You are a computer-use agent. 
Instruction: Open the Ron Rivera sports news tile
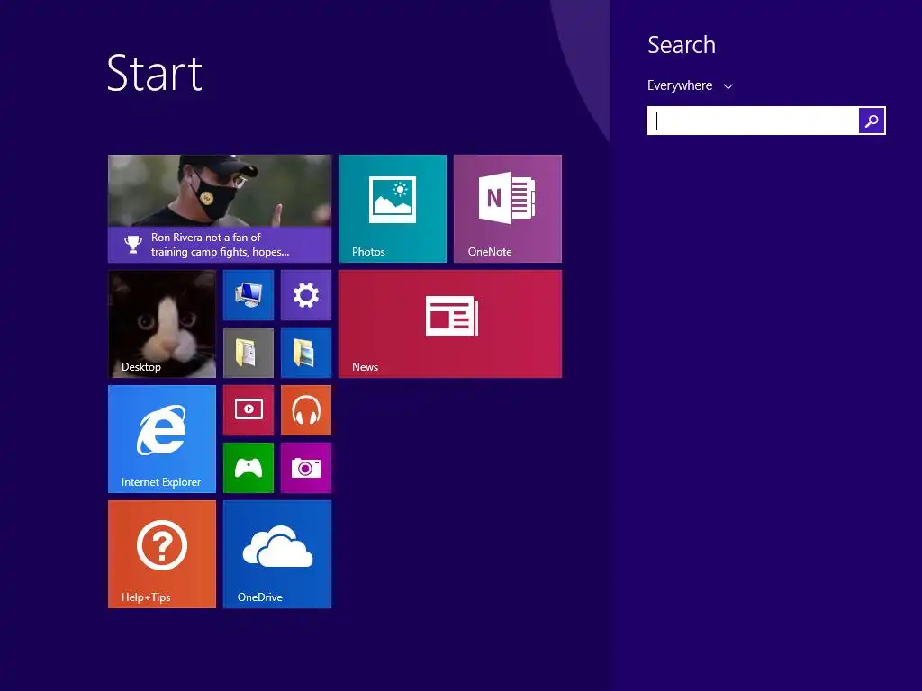(x=220, y=209)
